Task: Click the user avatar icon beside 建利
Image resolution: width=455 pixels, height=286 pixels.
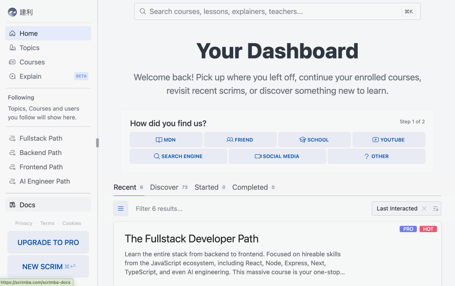Action: click(x=12, y=12)
